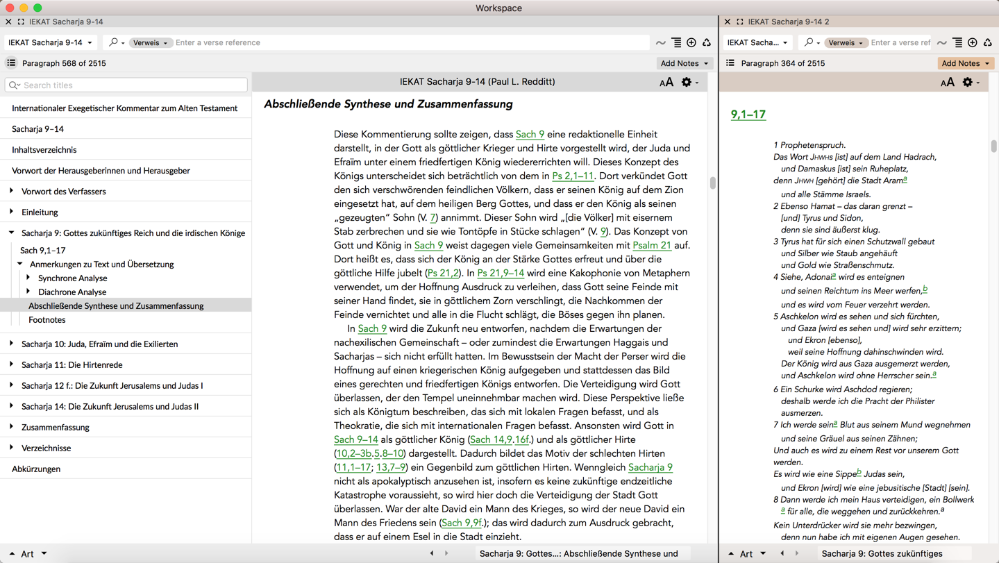Adjust text size in the right pane
This screenshot has width=999, height=563.
[948, 83]
